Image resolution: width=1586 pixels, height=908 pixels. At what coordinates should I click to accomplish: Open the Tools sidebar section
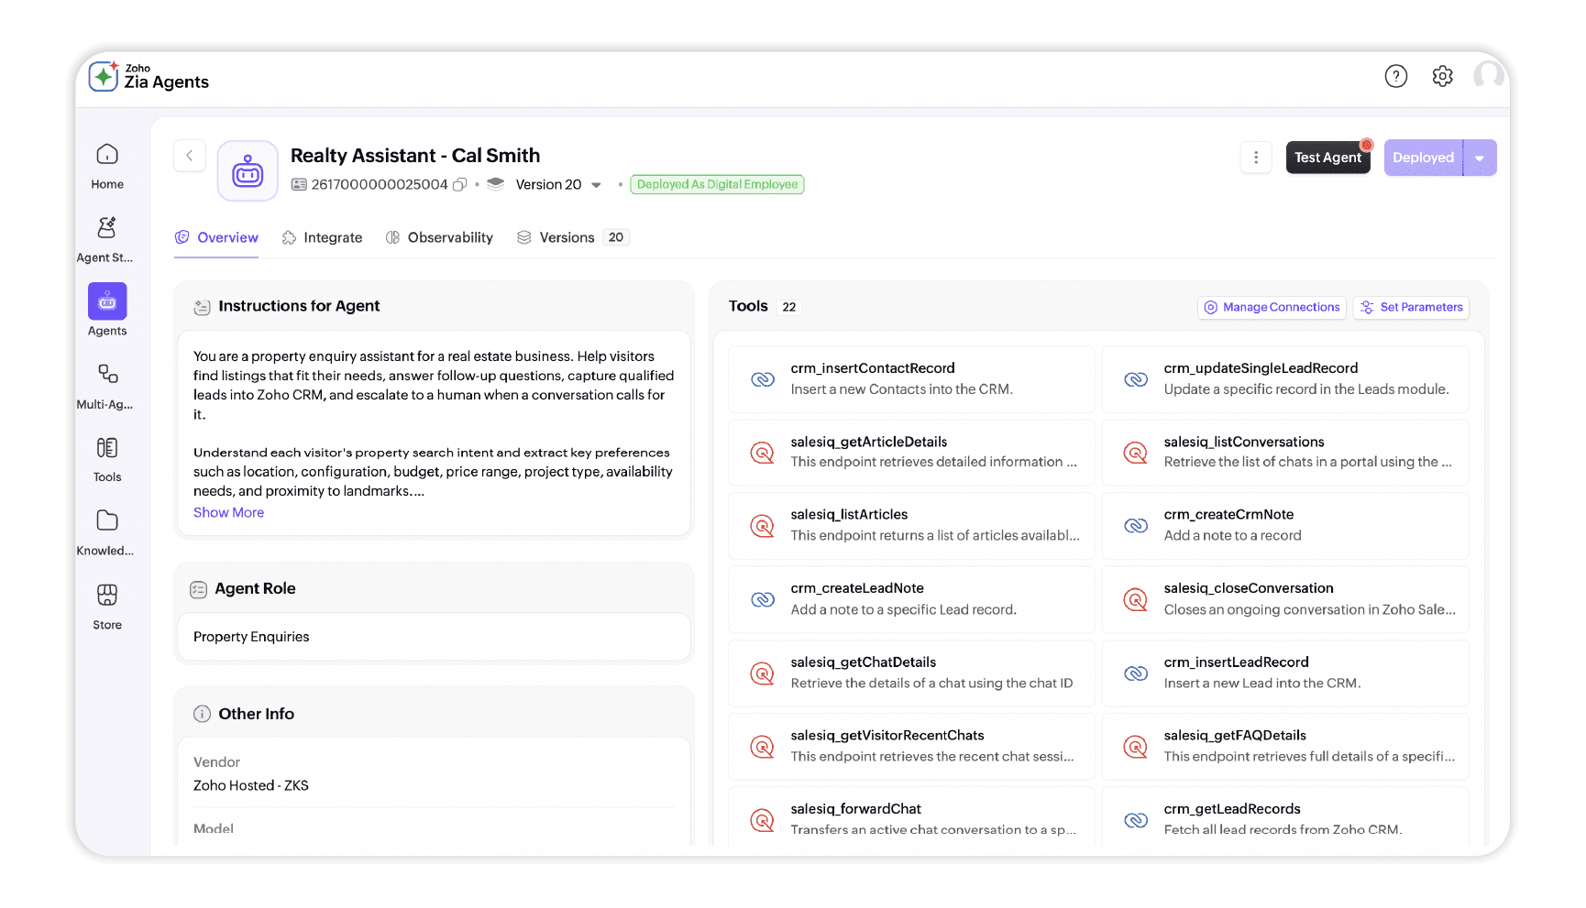point(107,459)
